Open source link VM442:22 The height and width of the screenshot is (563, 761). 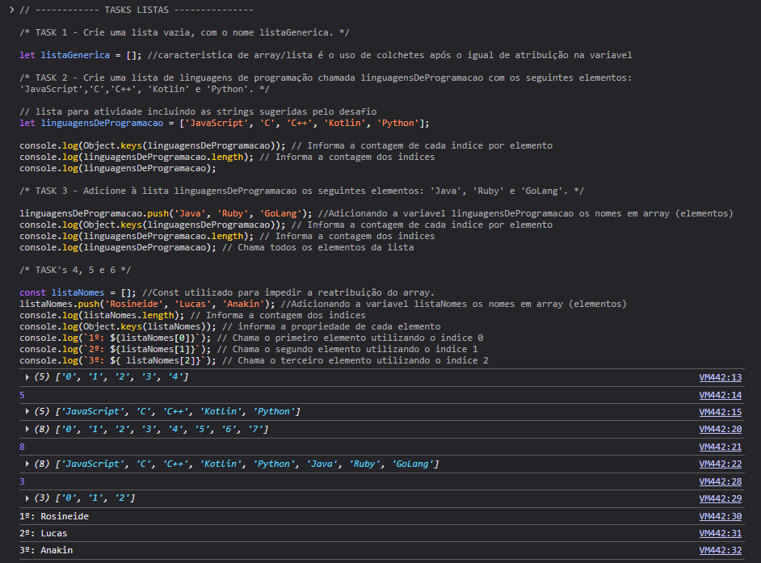pyautogui.click(x=720, y=464)
